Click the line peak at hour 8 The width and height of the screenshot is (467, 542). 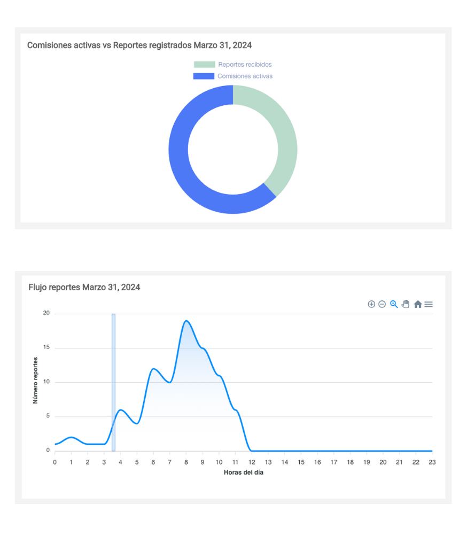point(186,321)
